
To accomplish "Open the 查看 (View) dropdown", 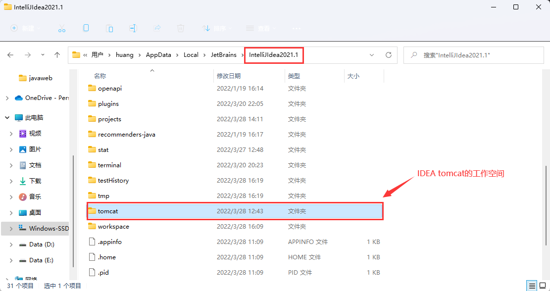I will (261, 28).
